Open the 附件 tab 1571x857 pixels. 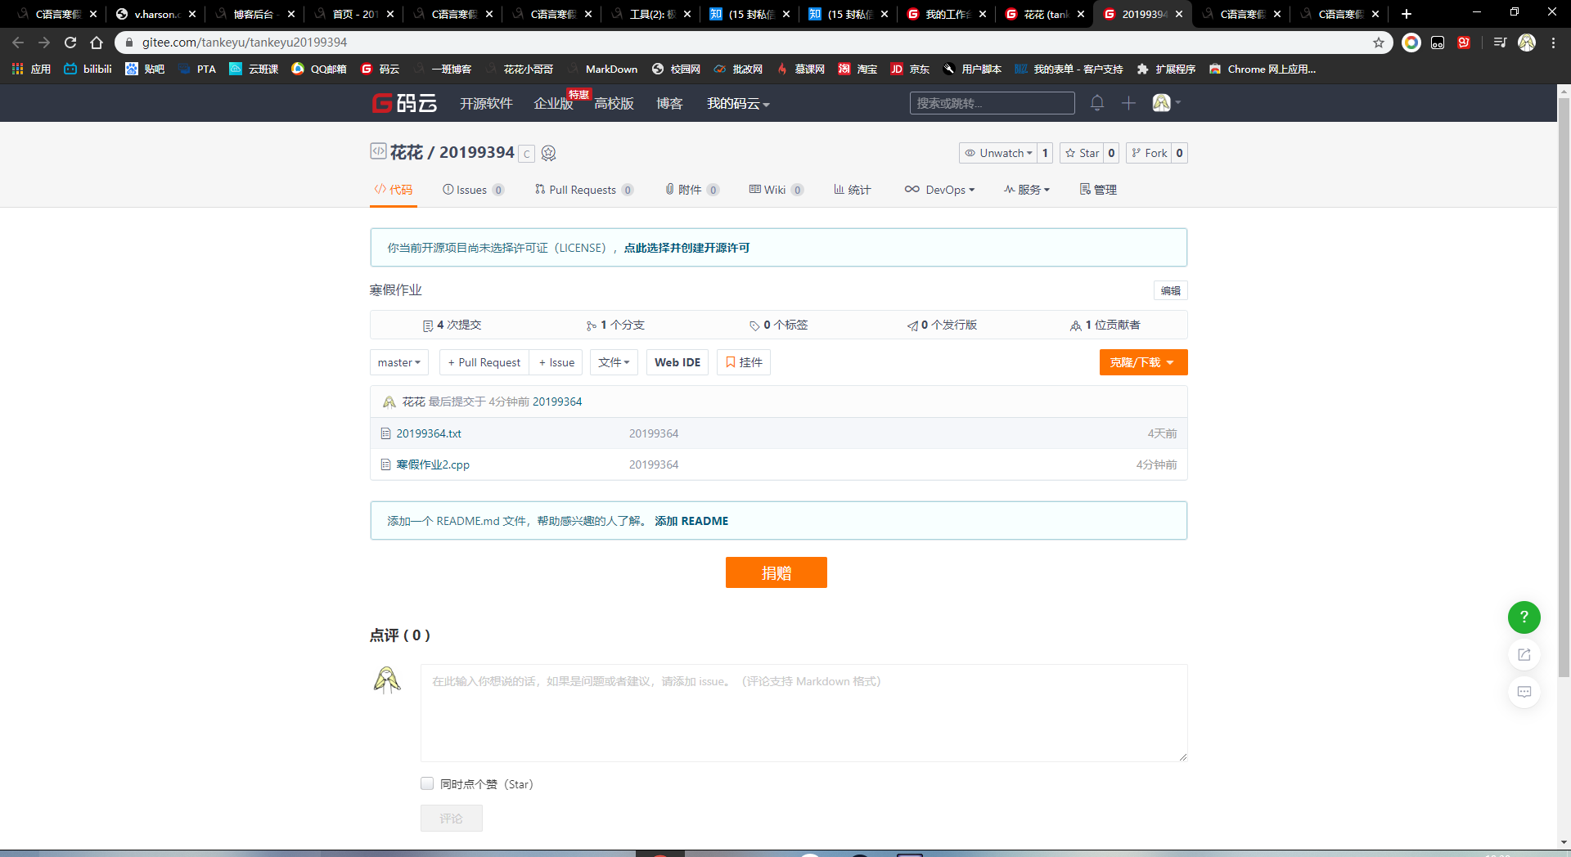coord(692,190)
